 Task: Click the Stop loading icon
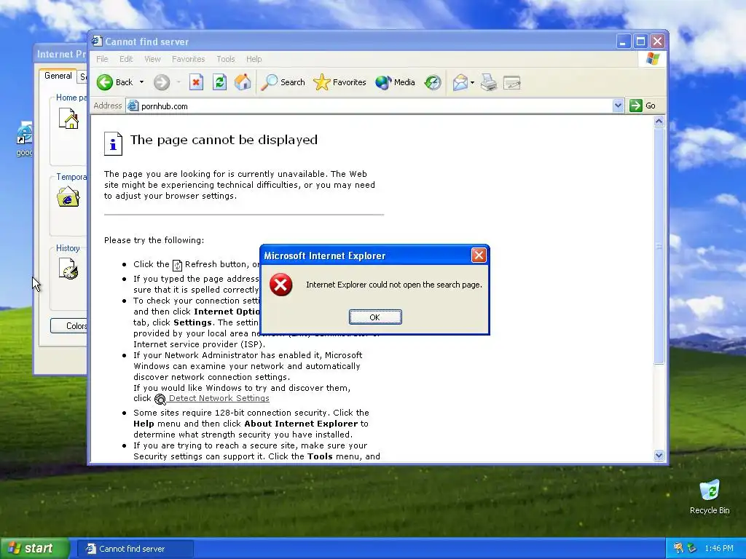pos(196,82)
